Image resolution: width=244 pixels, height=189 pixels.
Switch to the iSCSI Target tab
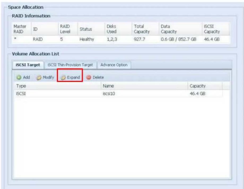coord(28,65)
